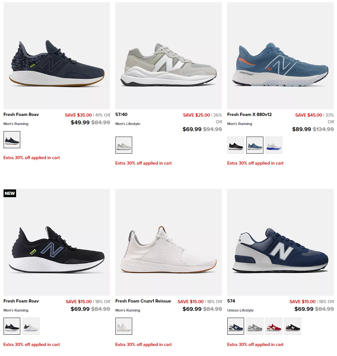Choose the white and blue 880v12 colorway

[274, 145]
